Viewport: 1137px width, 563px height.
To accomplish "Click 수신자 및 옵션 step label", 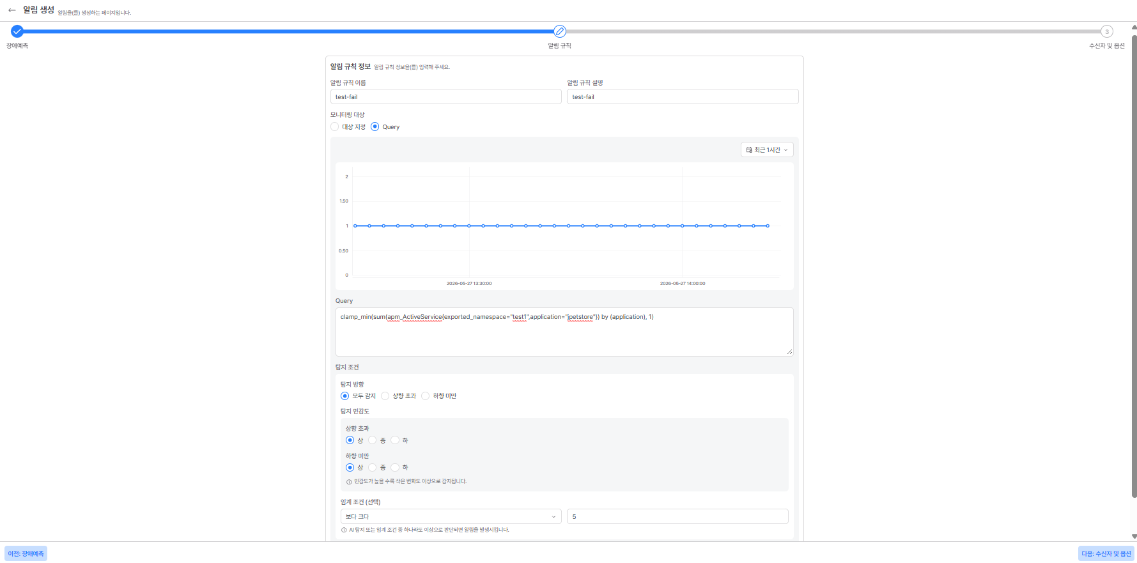I will click(1107, 46).
